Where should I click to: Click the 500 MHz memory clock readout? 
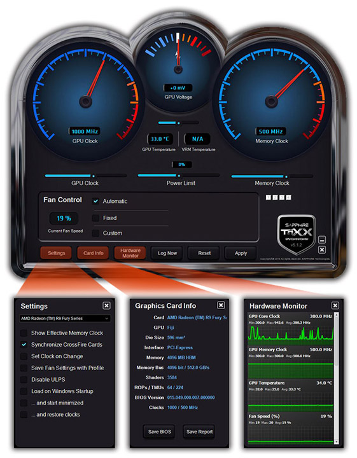point(271,132)
